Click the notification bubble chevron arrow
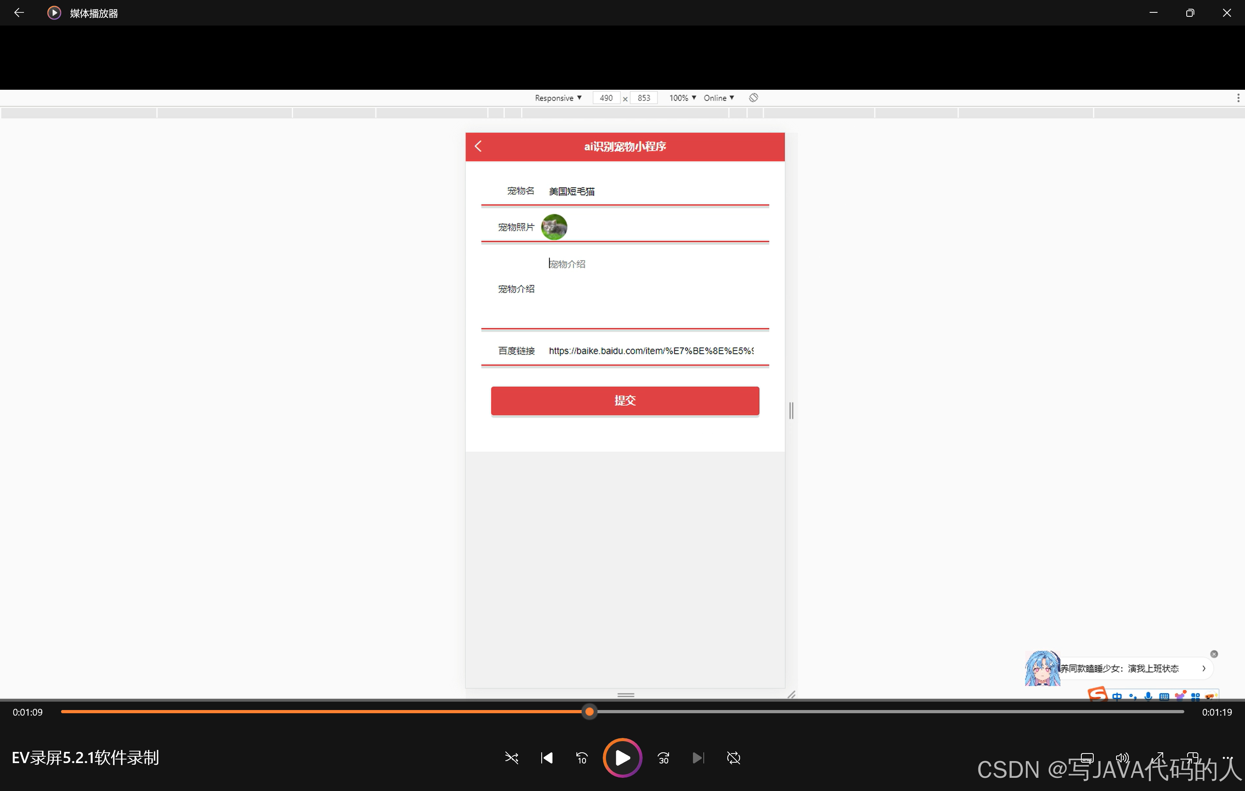1245x791 pixels. tap(1203, 669)
